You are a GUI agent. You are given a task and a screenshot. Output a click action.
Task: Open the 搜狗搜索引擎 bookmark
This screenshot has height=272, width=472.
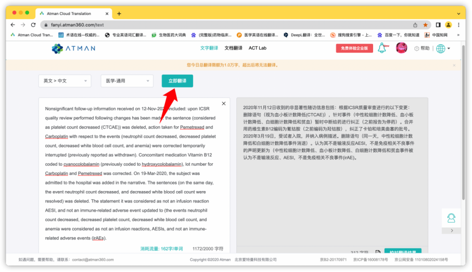pos(351,35)
